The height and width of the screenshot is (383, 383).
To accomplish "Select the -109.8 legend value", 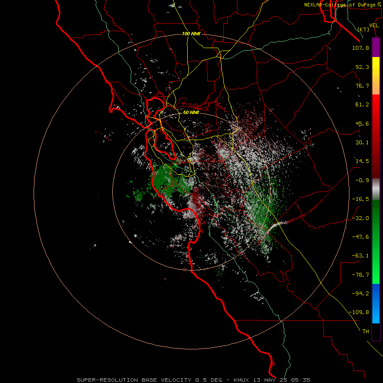I will pyautogui.click(x=359, y=312).
